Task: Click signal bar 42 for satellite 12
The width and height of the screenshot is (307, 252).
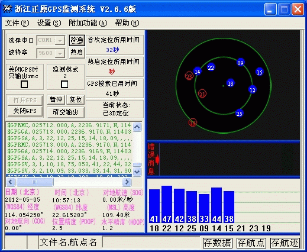Action: pyautogui.click(x=179, y=206)
